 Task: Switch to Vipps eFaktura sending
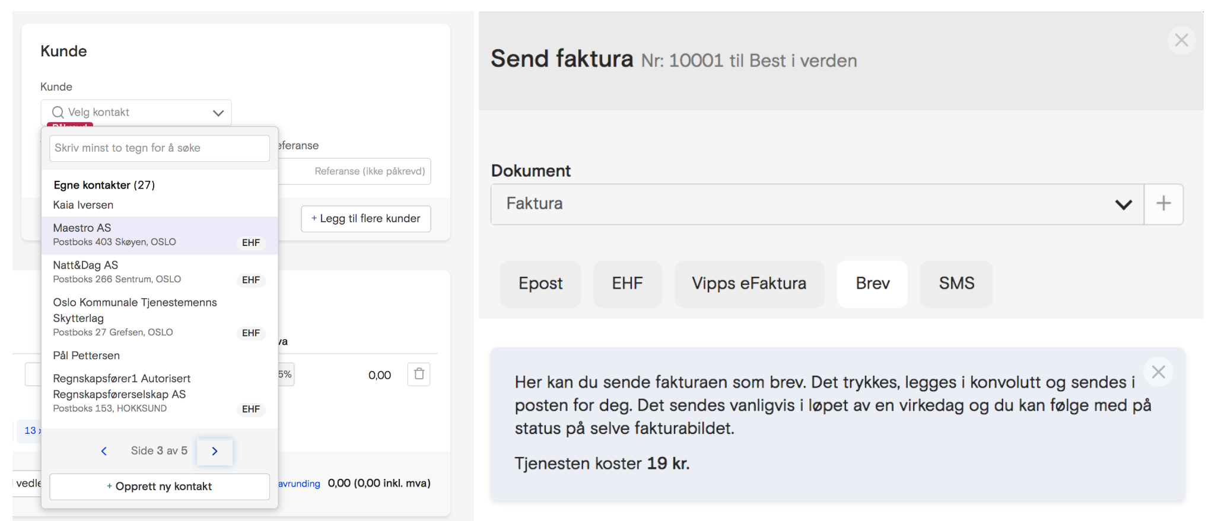pyautogui.click(x=749, y=283)
